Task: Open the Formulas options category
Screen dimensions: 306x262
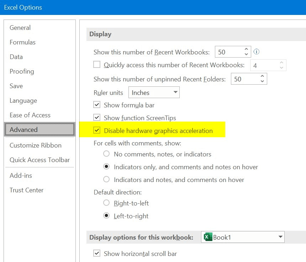Action: (23, 42)
